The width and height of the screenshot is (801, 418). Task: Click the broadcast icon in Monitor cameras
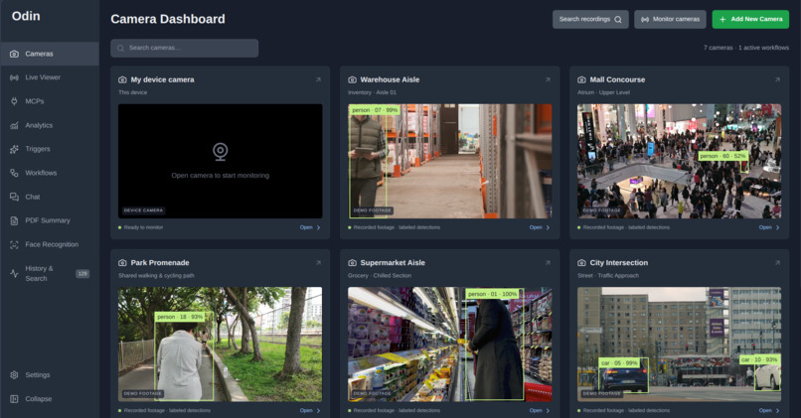(x=645, y=20)
